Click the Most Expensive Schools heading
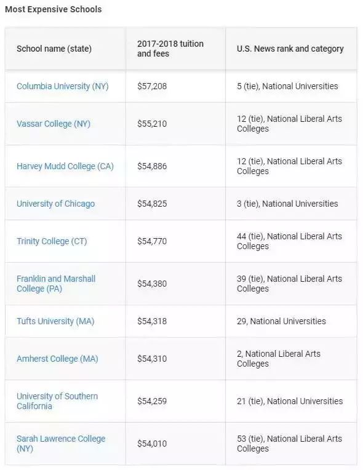 (54, 9)
